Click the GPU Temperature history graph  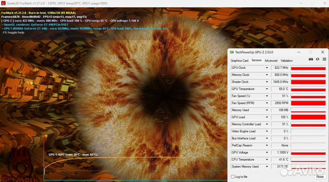(x=308, y=89)
